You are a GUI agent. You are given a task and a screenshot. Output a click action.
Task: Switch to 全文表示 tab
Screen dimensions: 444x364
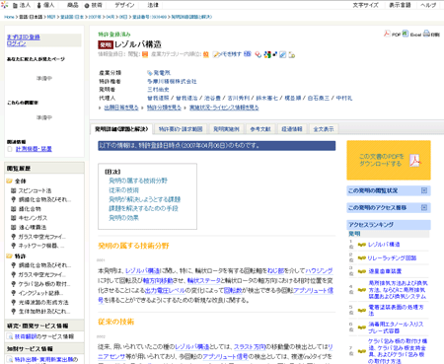pos(324,129)
